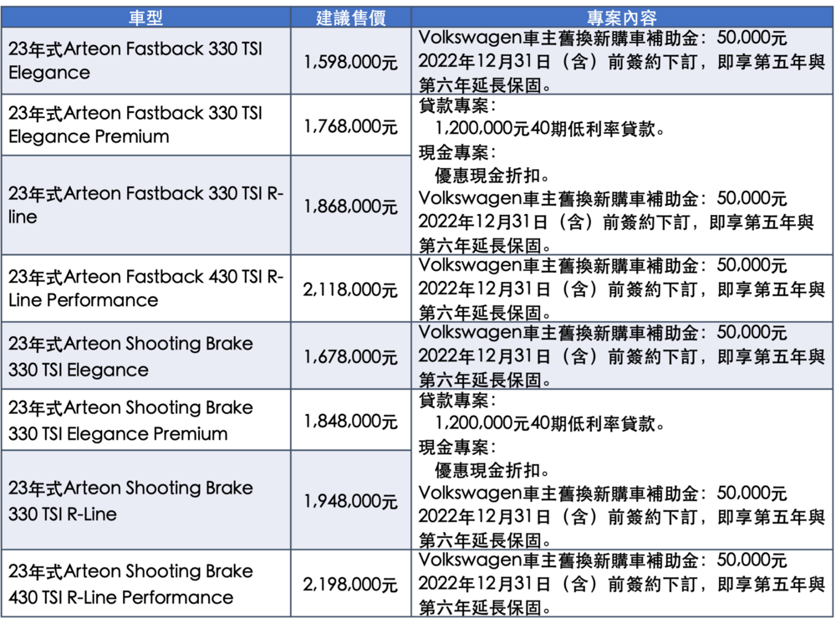Select the 23年式Arteon Fastback 330 TSI Elegance Premium cell
Image resolution: width=836 pixels, height=629 pixels.
(x=145, y=125)
